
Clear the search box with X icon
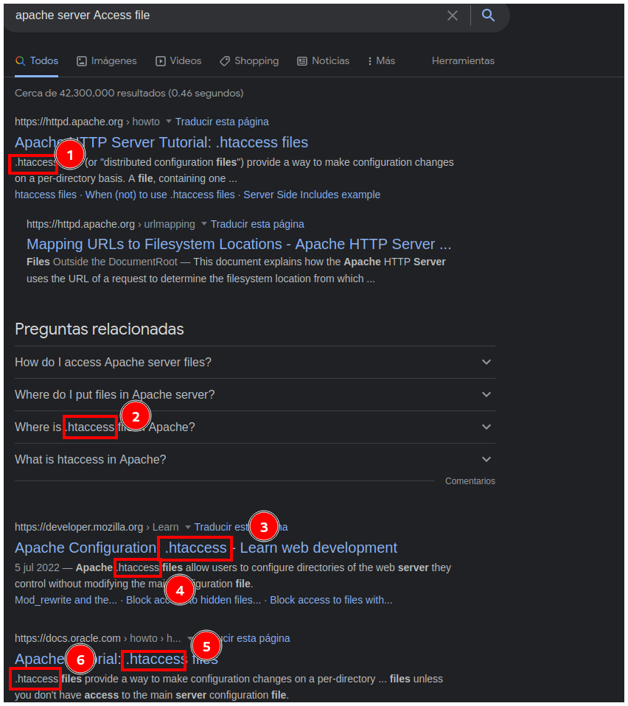(453, 15)
